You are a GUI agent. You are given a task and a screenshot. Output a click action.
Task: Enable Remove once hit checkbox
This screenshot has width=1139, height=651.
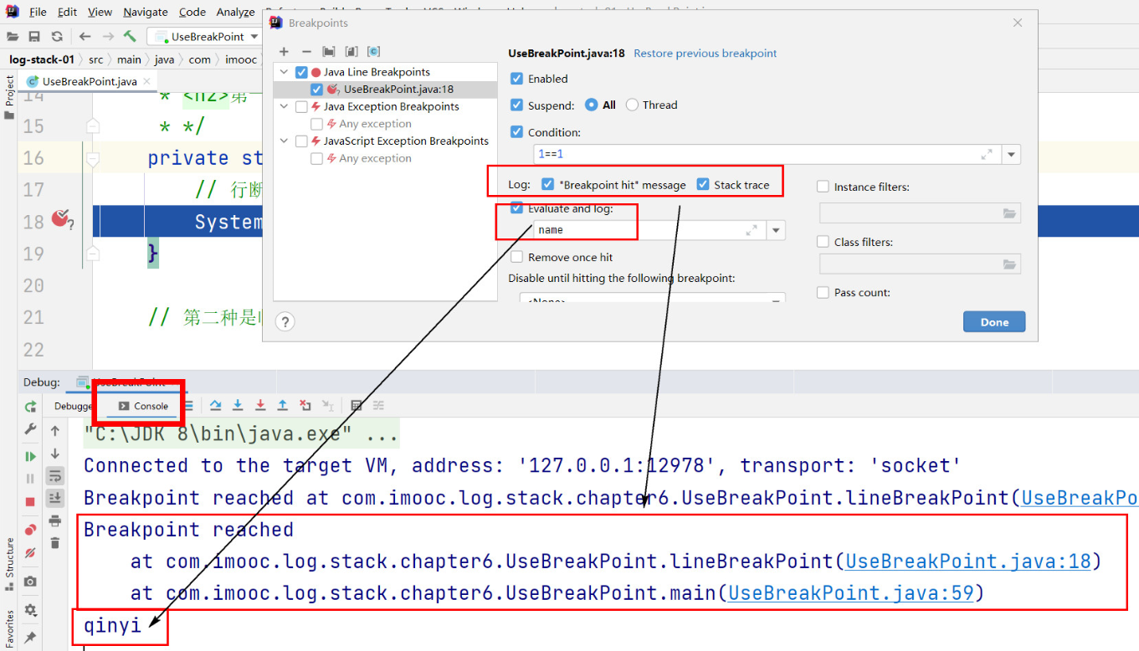click(516, 257)
